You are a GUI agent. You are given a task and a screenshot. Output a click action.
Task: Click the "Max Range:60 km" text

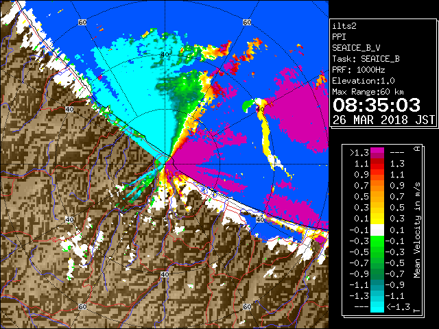tap(368, 92)
